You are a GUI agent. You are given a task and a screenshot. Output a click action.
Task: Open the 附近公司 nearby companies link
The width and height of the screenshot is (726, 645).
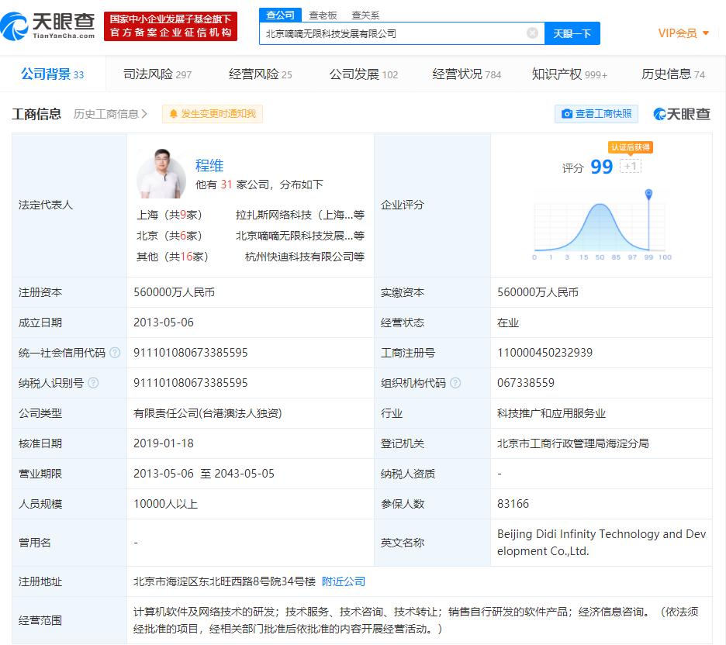(344, 581)
